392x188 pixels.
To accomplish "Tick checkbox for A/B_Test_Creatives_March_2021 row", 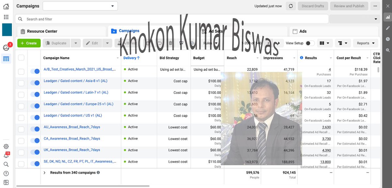I will [21, 72].
